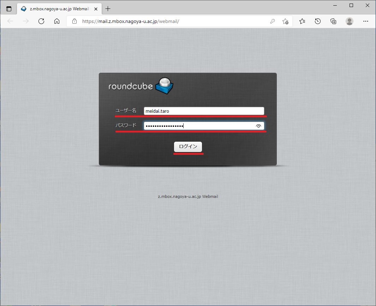
Task: Show browsing history panel
Action: tap(318, 21)
